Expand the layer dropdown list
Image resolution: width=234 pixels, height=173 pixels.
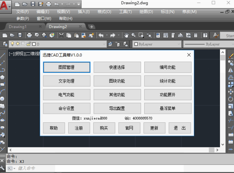pyautogui.click(x=104, y=44)
